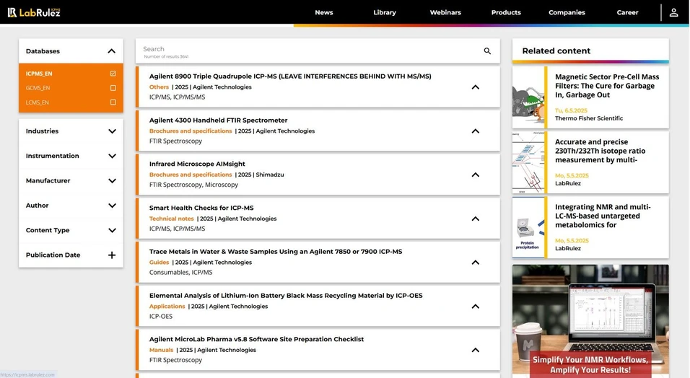The width and height of the screenshot is (690, 378).
Task: Open Elemental Analysis of Lithium-Ion Battery title
Action: pos(286,296)
